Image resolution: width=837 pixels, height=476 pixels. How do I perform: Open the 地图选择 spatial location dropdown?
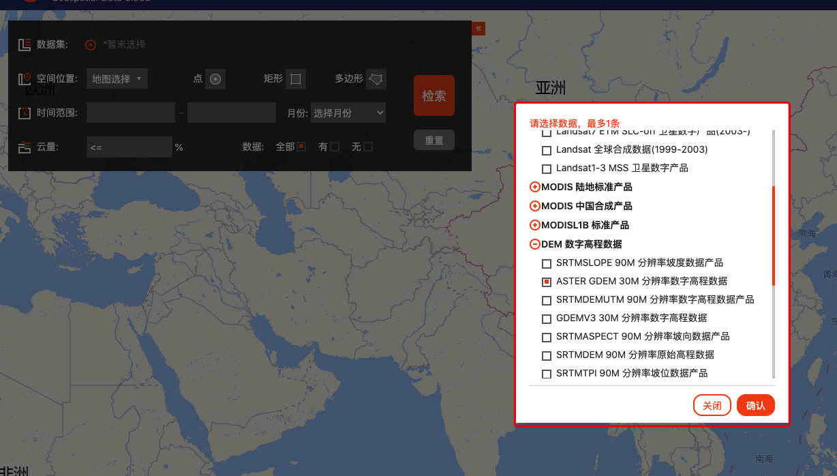point(117,79)
